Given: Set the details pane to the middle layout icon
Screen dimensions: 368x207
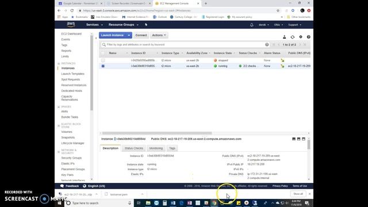Looking at the screenshot, I should point(298,139).
